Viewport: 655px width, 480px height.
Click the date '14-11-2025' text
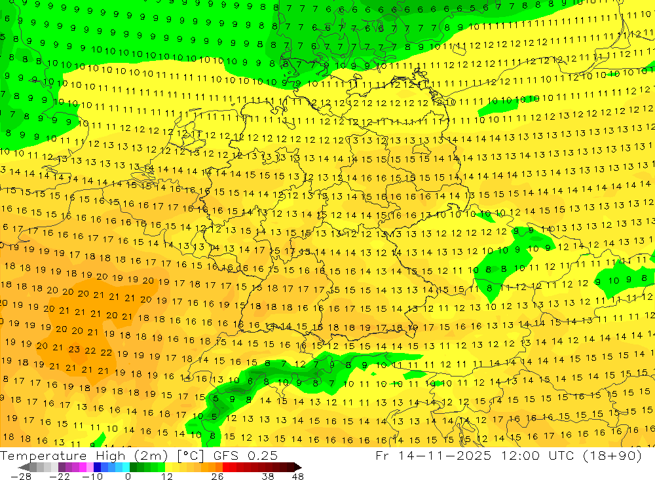[445, 455]
